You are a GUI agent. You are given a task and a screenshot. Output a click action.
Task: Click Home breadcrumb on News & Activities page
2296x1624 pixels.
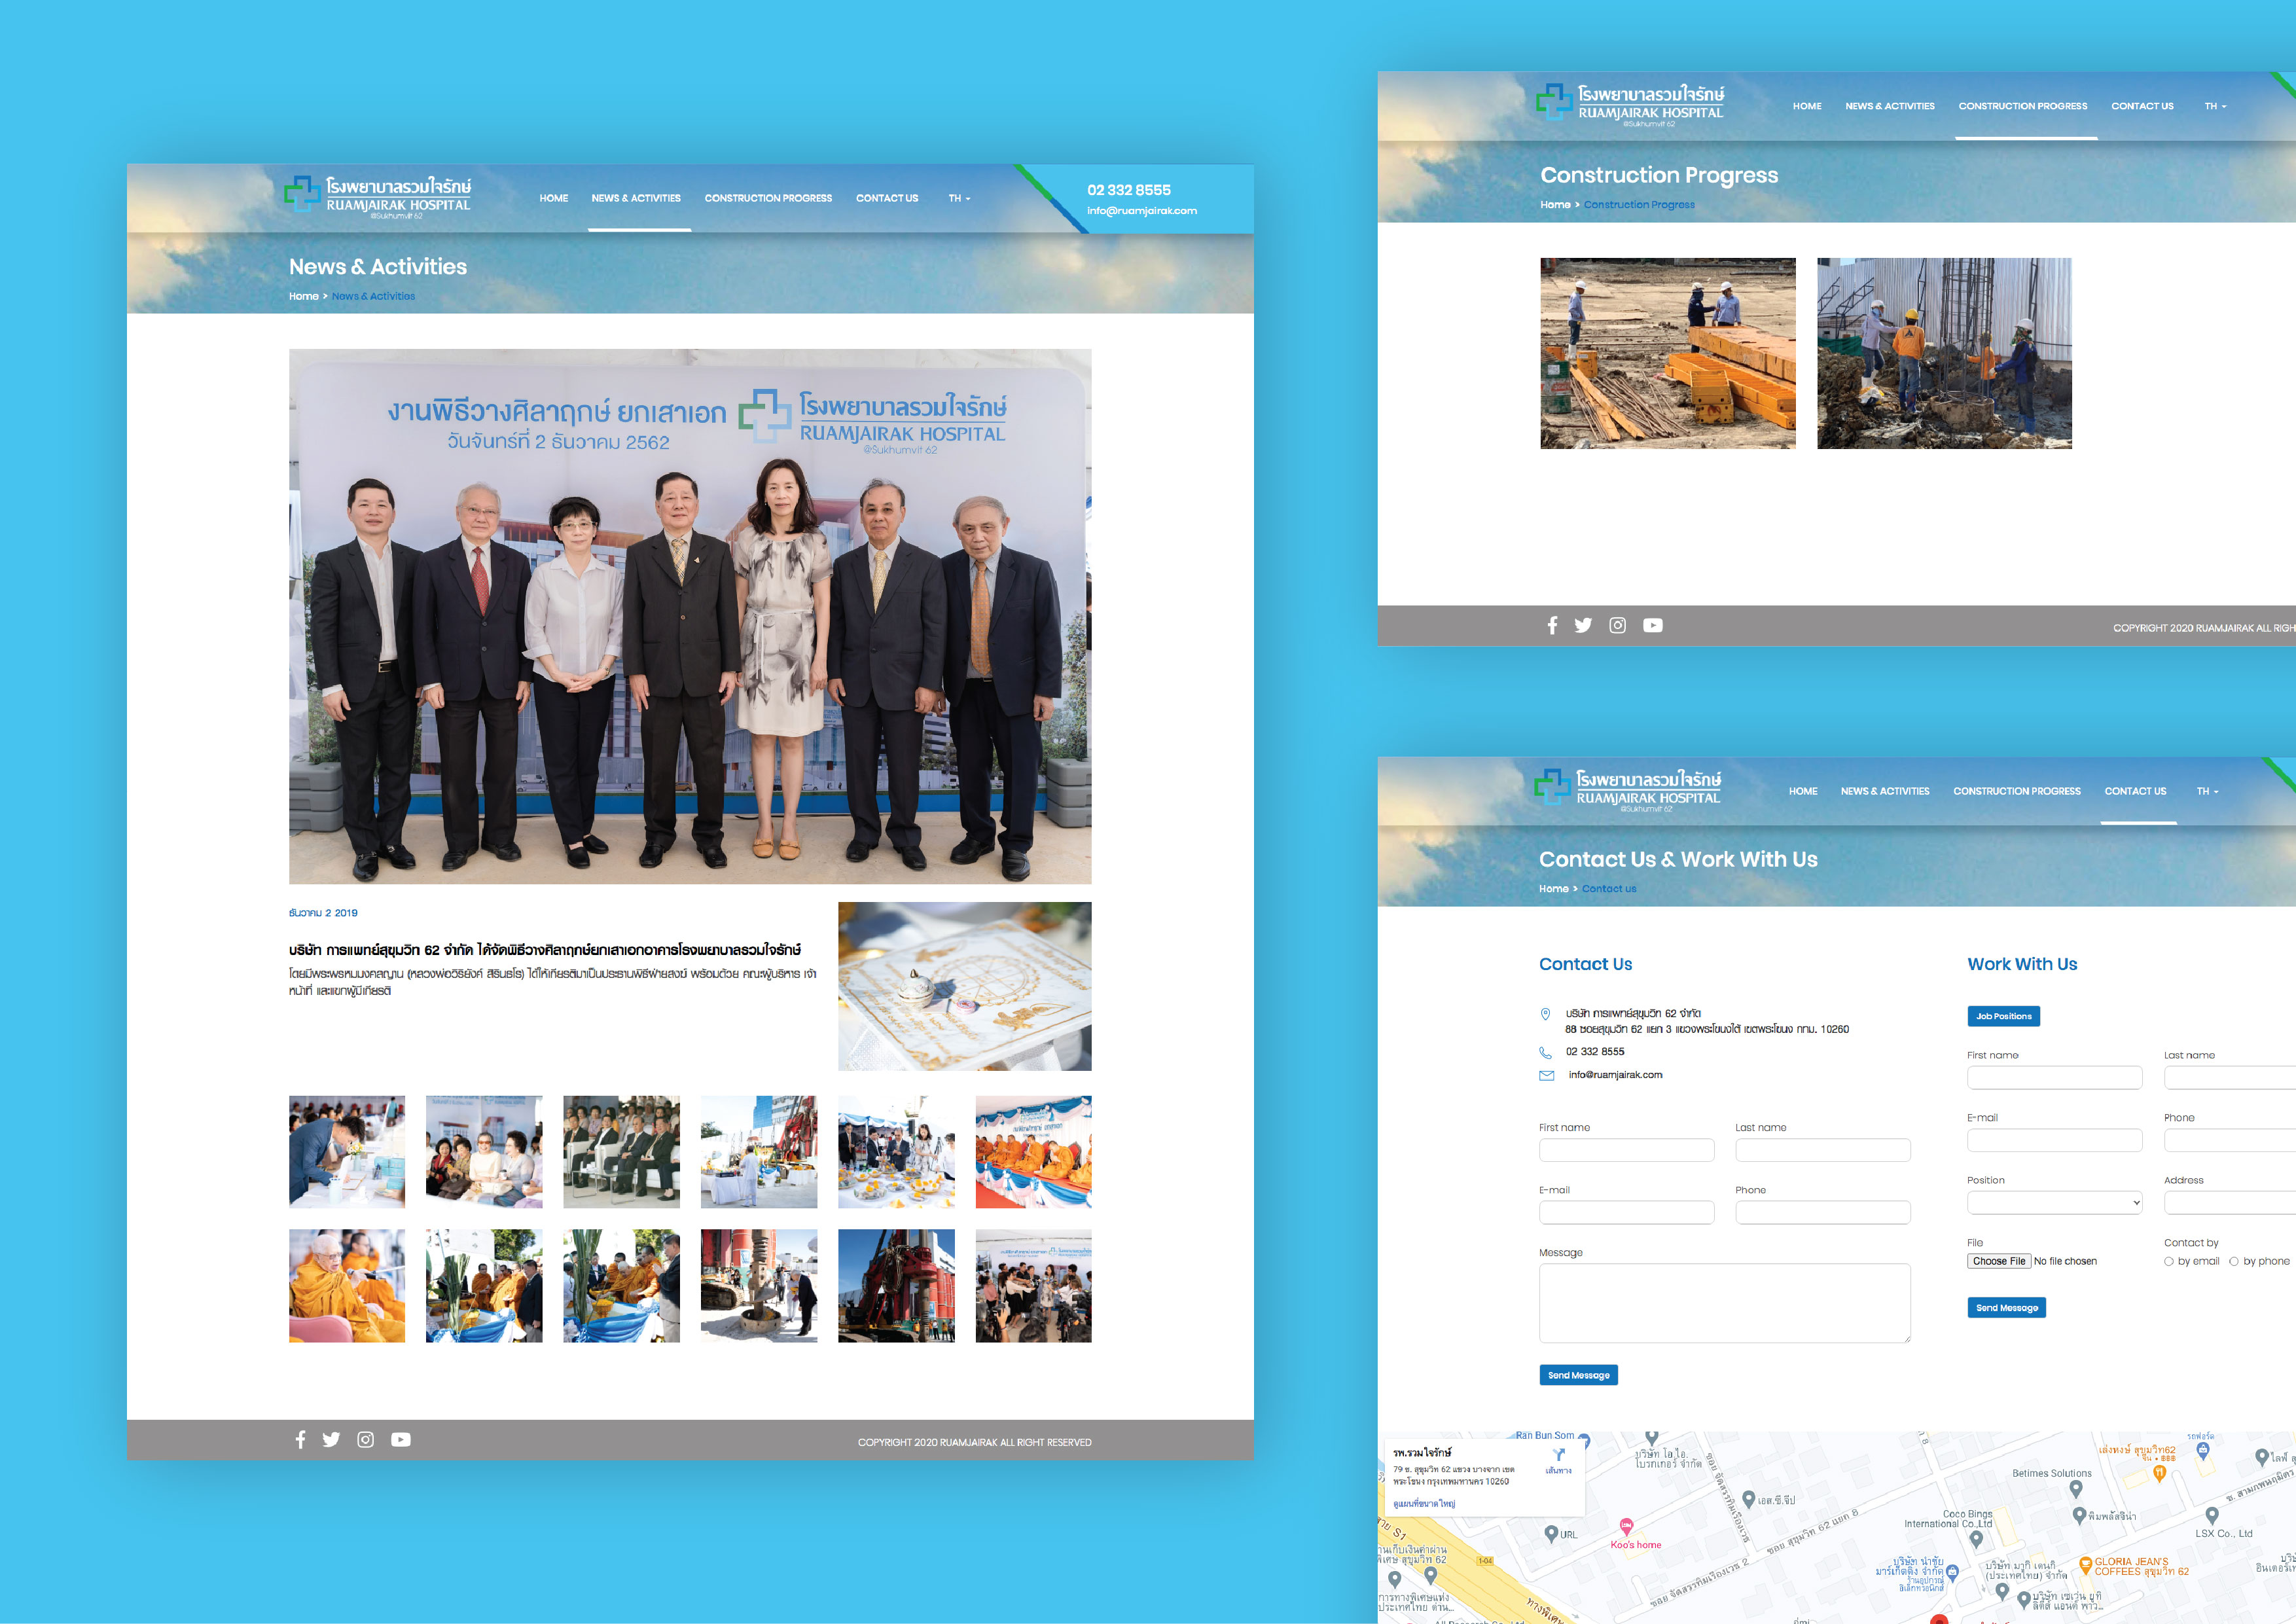point(304,296)
